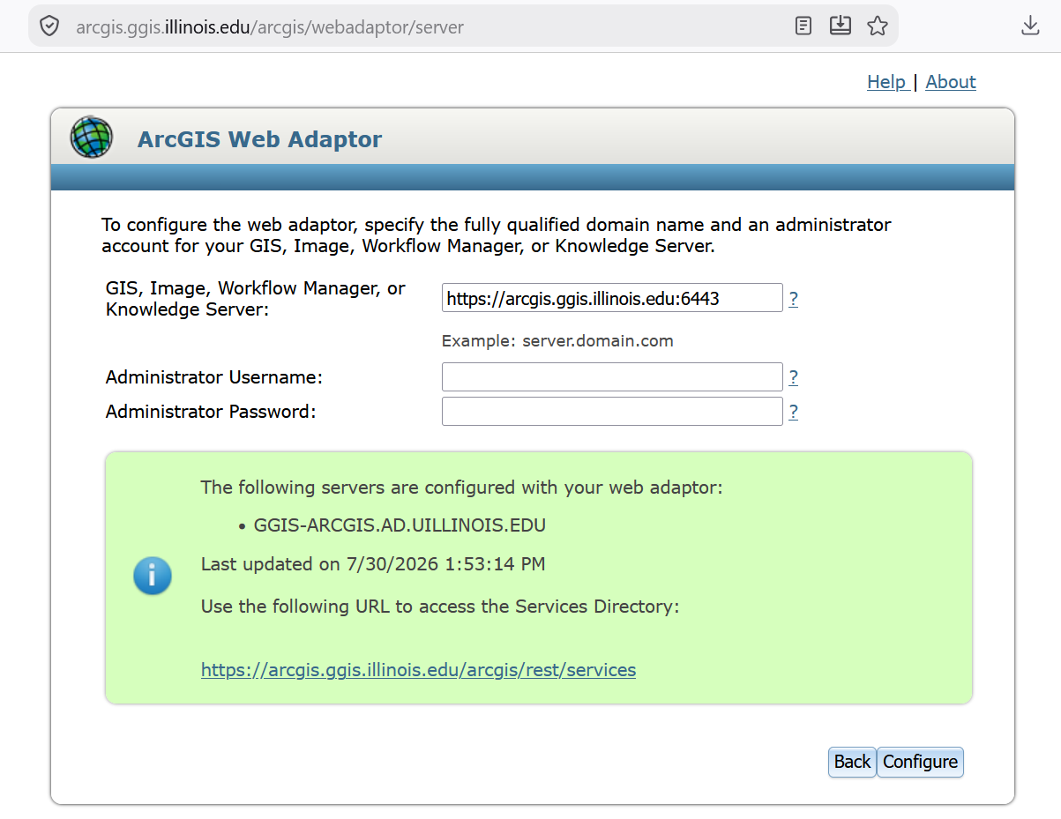This screenshot has width=1061, height=819.
Task: Click the server URL input field
Action: (612, 298)
